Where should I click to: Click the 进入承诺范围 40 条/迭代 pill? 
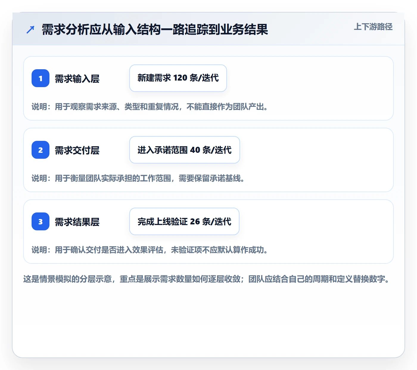pyautogui.click(x=185, y=150)
